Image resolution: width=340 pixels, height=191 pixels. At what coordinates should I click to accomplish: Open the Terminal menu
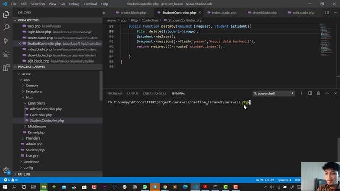coord(90,4)
